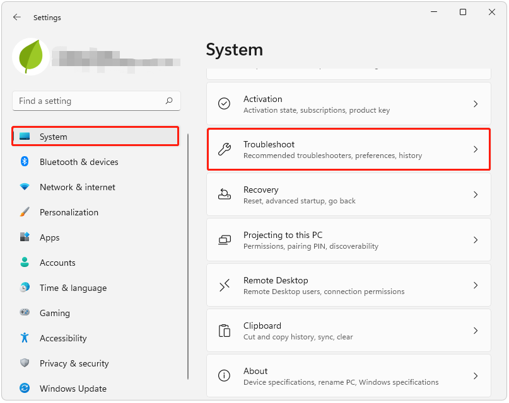This screenshot has width=509, height=403.
Task: Open Clipboard title text
Action: (262, 326)
